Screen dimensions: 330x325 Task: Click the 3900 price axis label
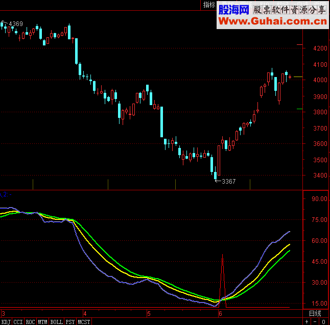[320, 97]
